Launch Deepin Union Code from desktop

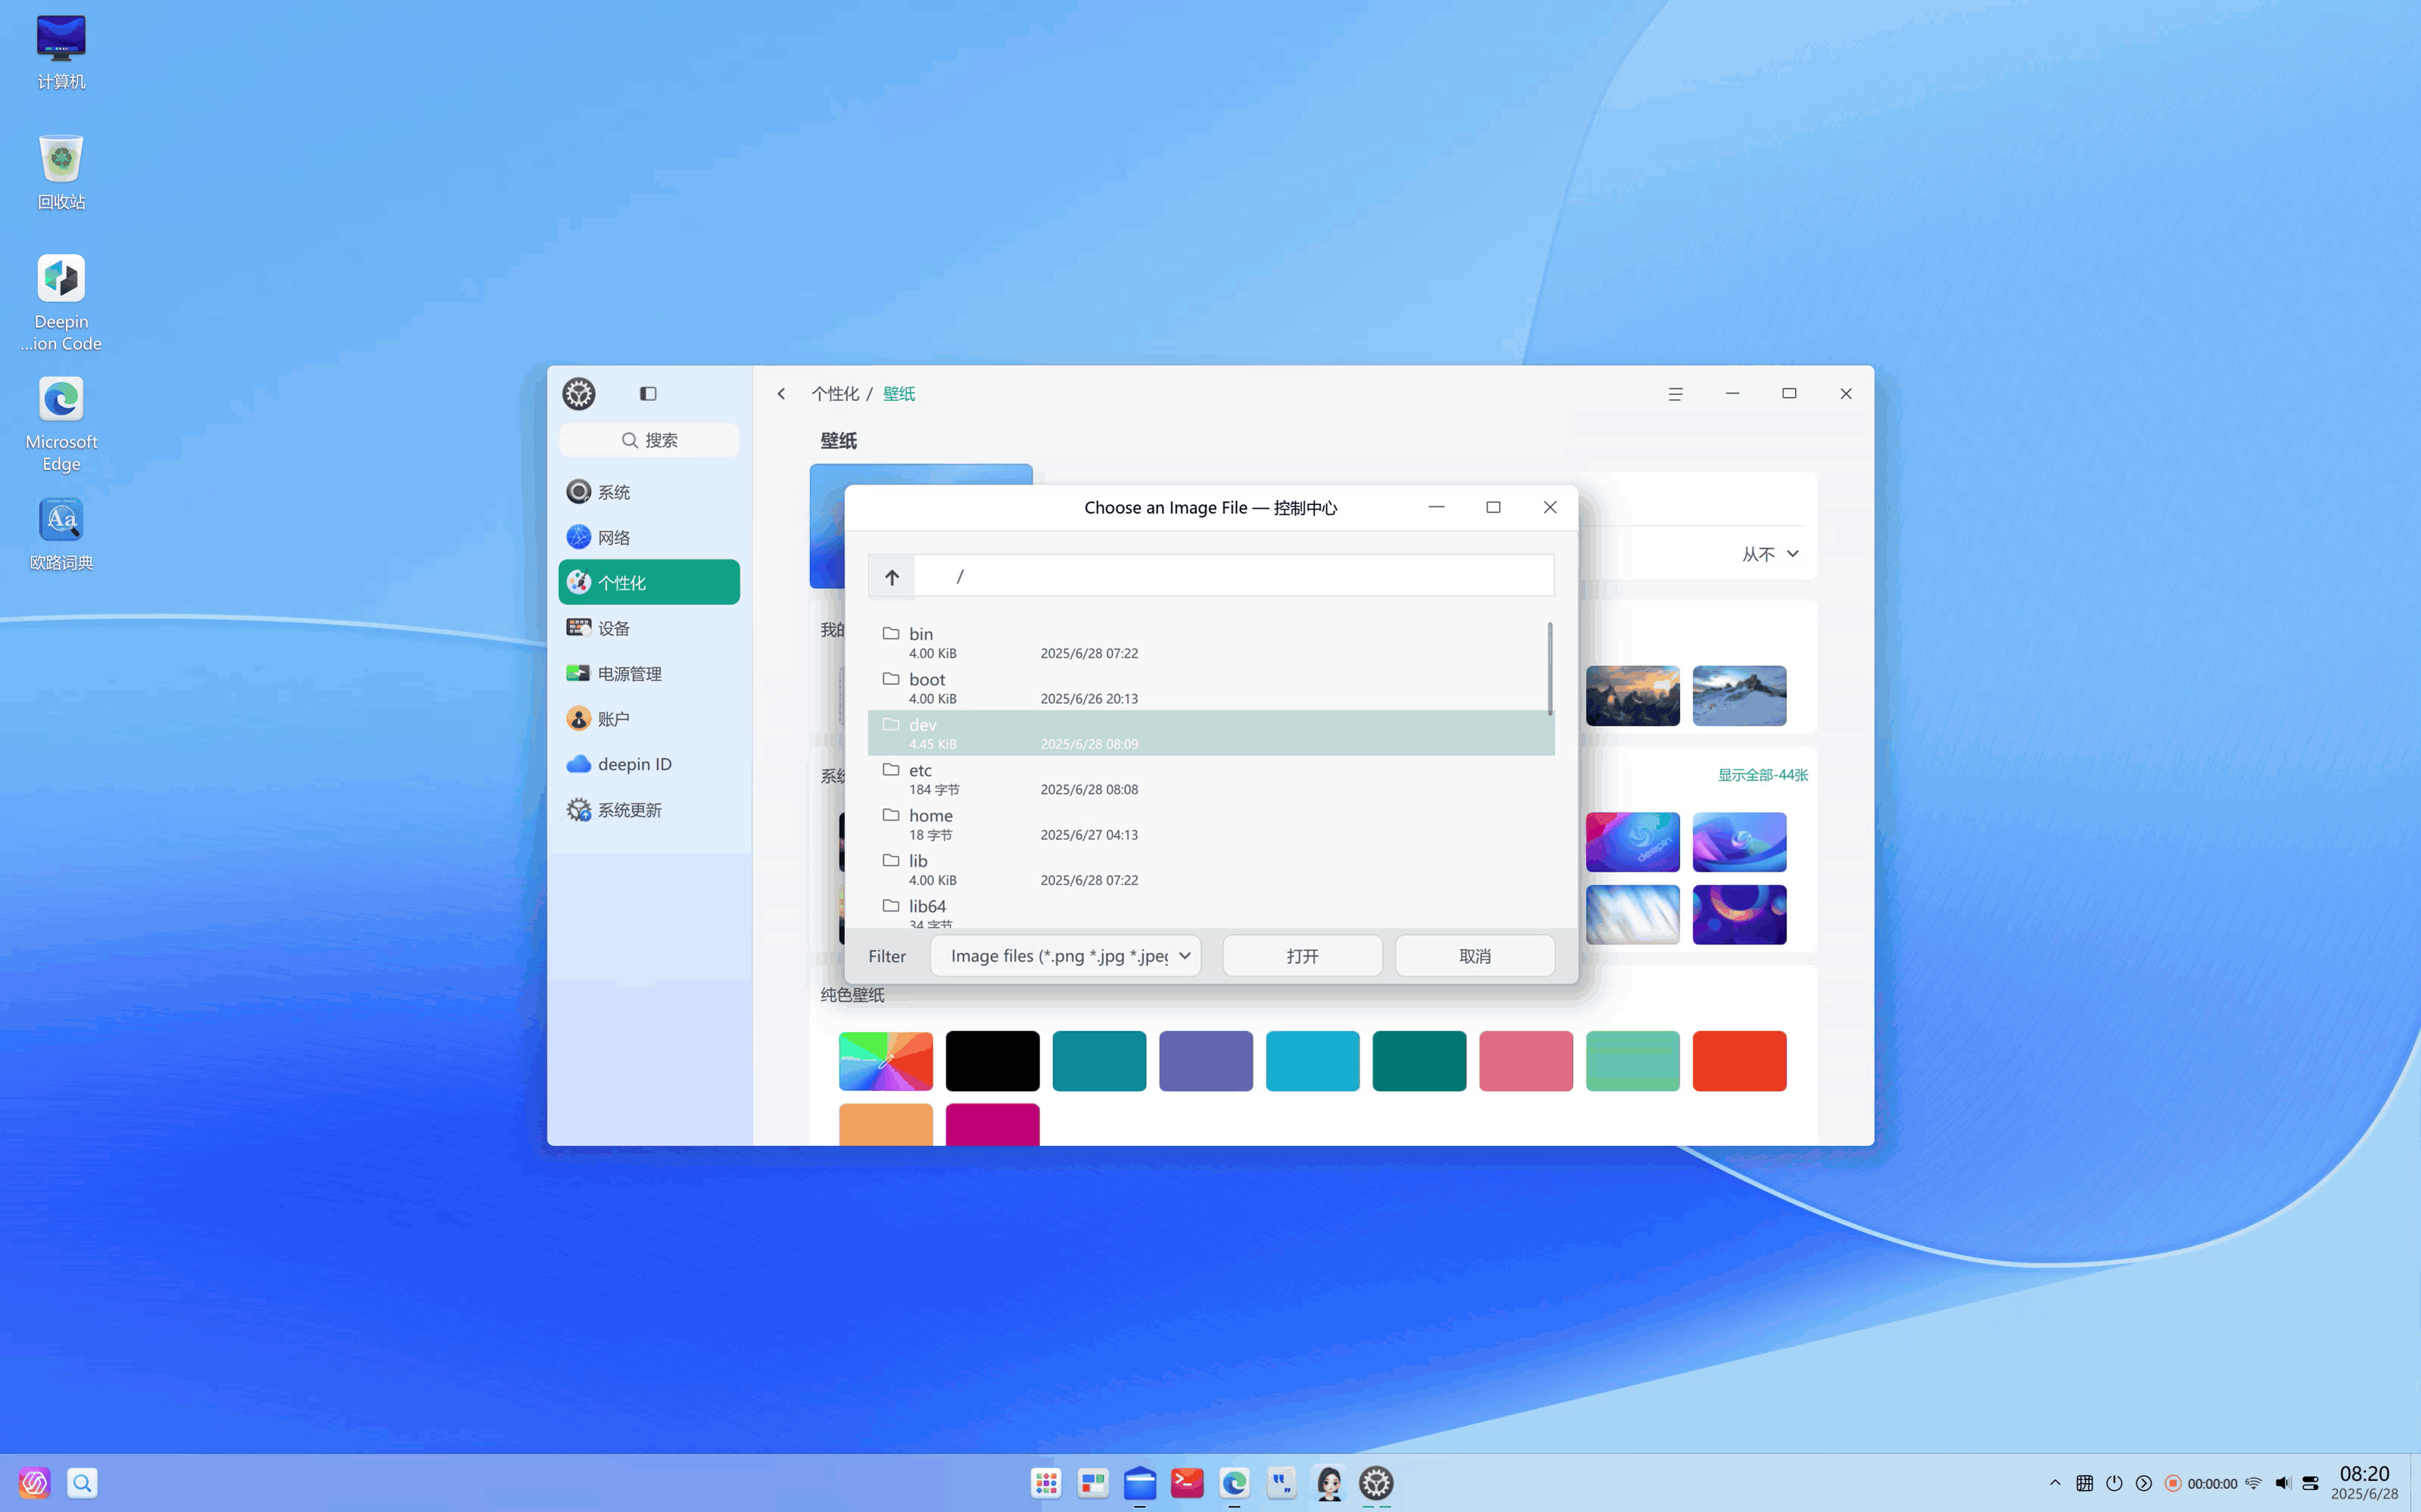(61, 303)
